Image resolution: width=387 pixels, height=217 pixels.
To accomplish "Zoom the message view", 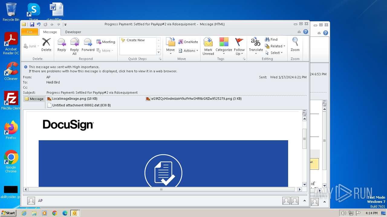I will 295,45.
